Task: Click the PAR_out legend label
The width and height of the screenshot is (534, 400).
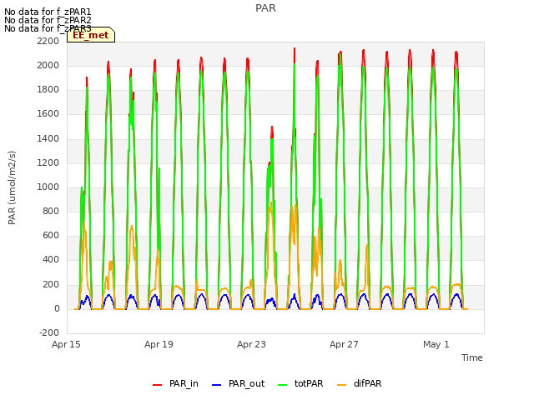Action: tap(247, 383)
